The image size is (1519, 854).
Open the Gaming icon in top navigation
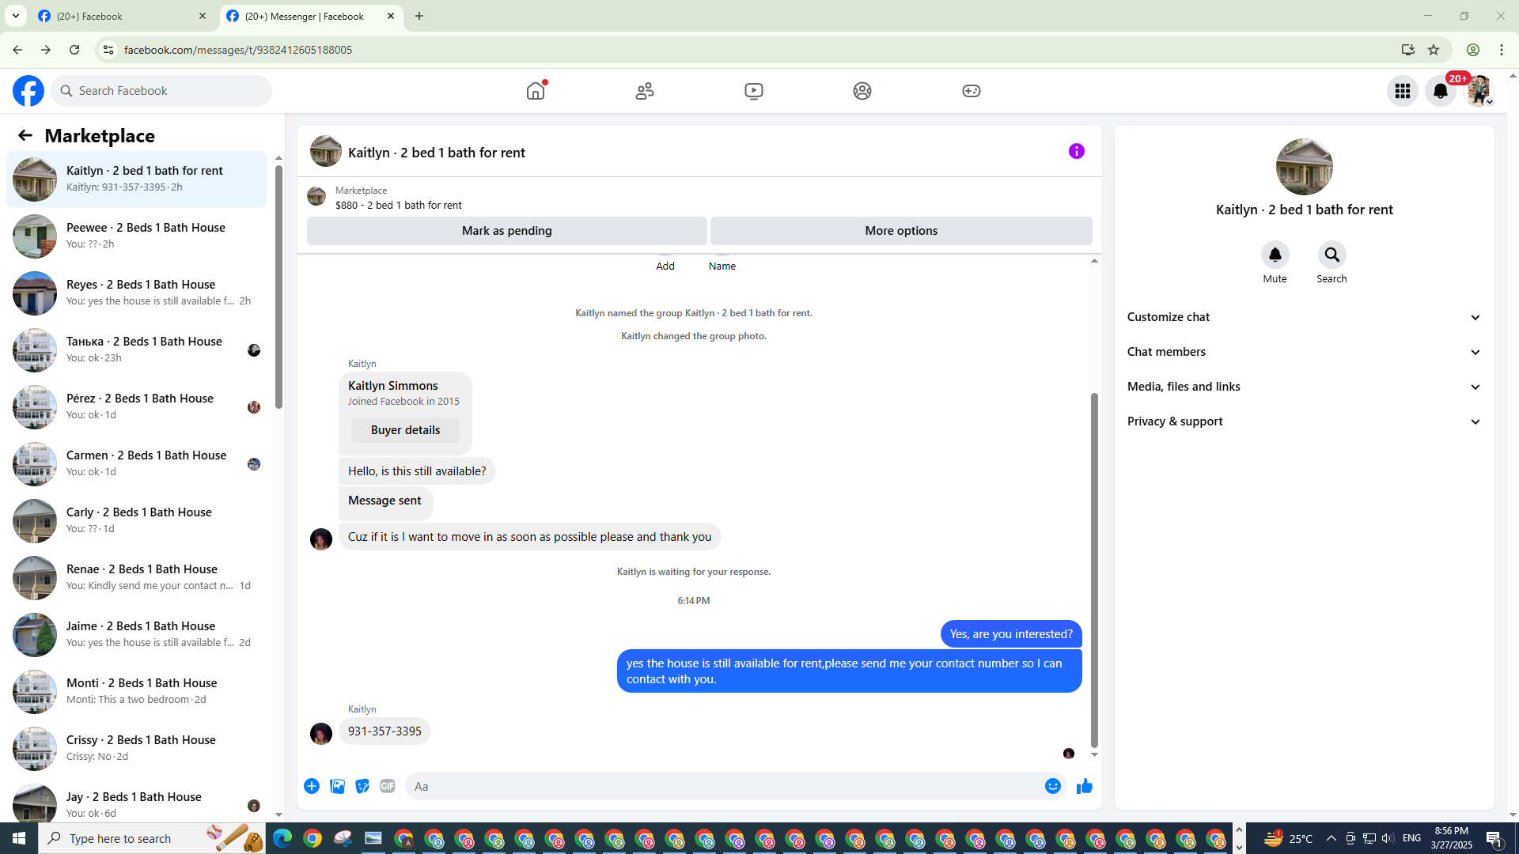972,91
